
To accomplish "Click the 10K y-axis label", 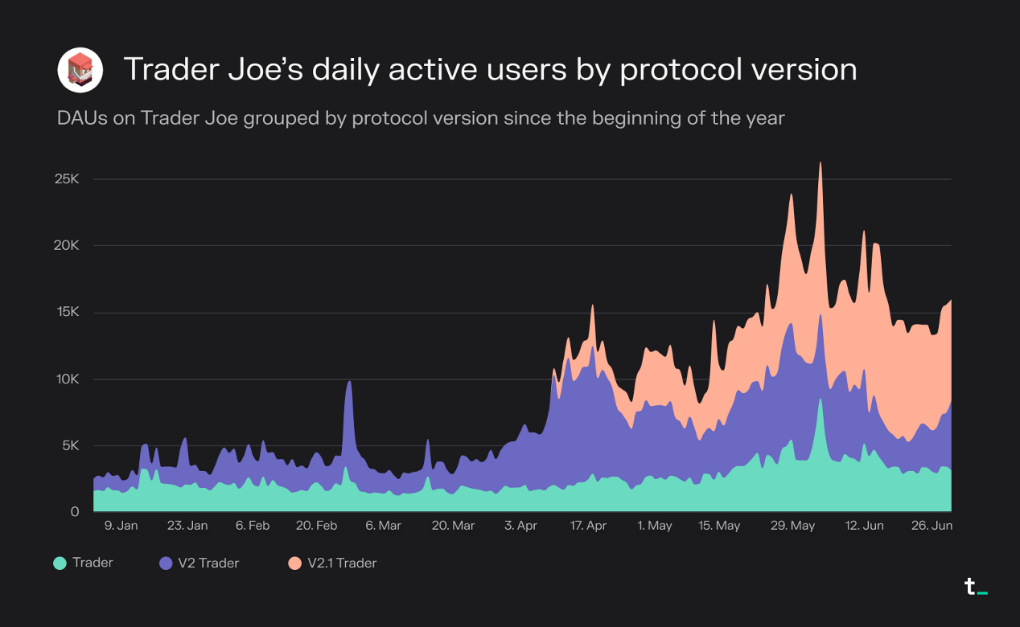I will point(68,379).
